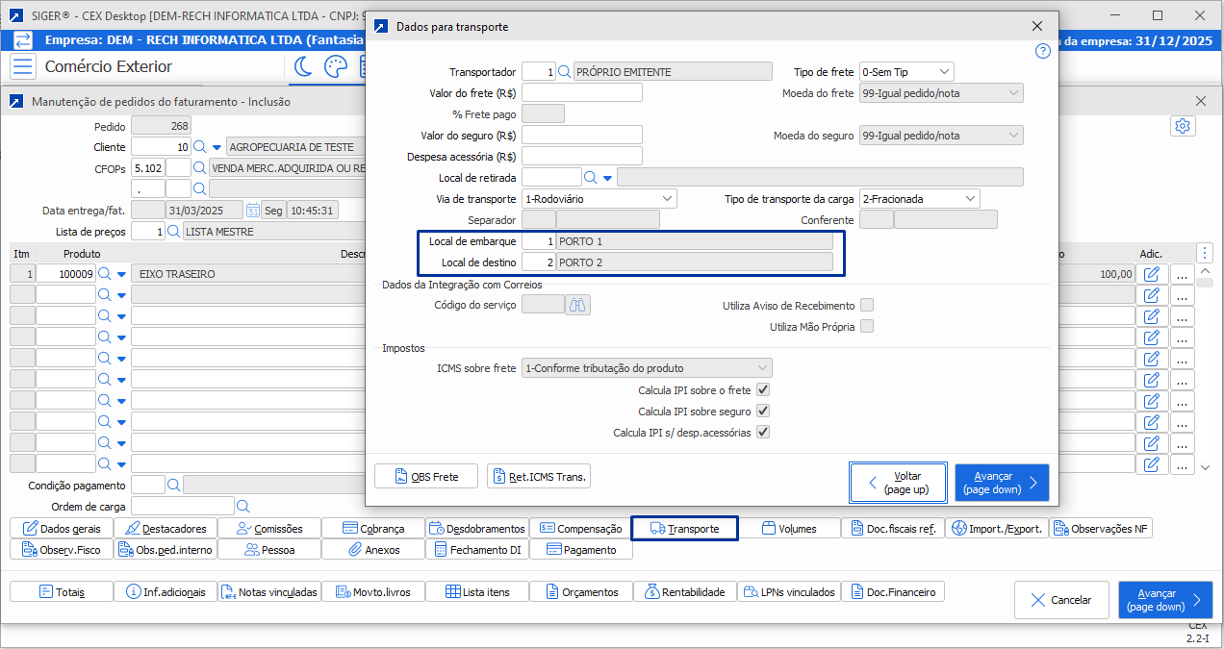This screenshot has width=1224, height=649.
Task: Search Transportador with the magnifier icon
Action: (x=564, y=72)
